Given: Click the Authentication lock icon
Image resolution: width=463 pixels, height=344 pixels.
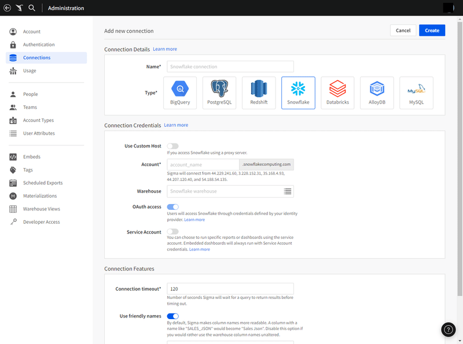Looking at the screenshot, I should coord(13,45).
